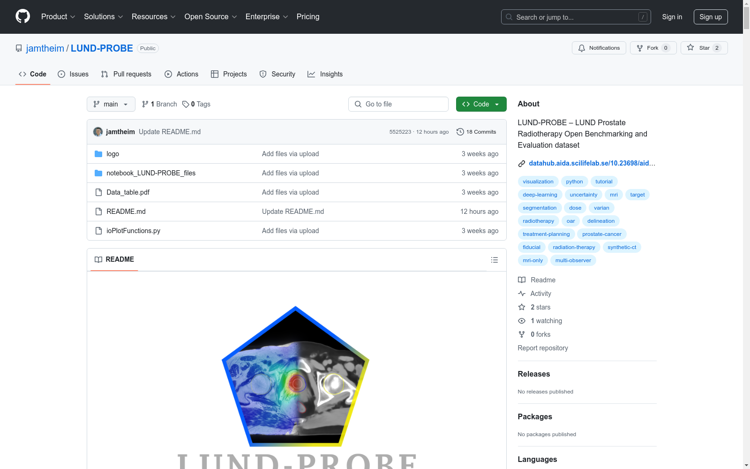
Task: Click inside the Go to file search box
Action: point(398,104)
